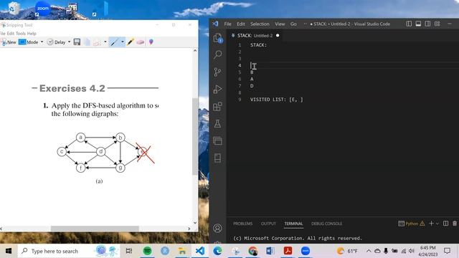459x258 pixels.
Task: Open the Tools menu in Snipping Tool
Action: pyautogui.click(x=21, y=34)
